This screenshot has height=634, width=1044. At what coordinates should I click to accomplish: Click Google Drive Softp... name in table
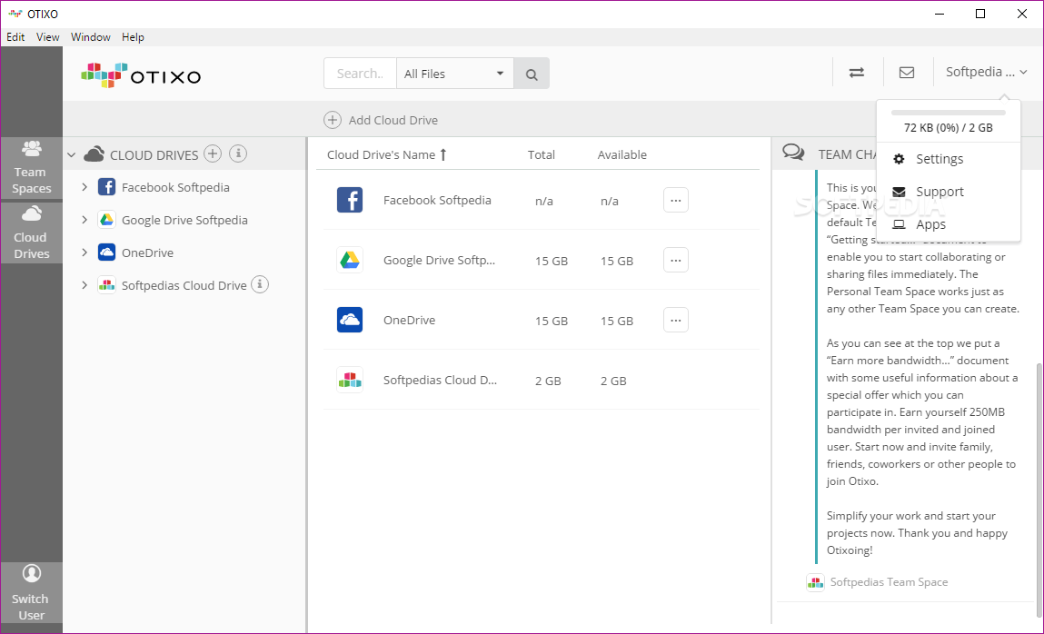[439, 260]
